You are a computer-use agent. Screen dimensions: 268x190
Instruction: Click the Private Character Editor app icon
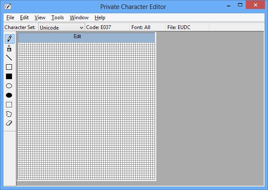(8, 6)
